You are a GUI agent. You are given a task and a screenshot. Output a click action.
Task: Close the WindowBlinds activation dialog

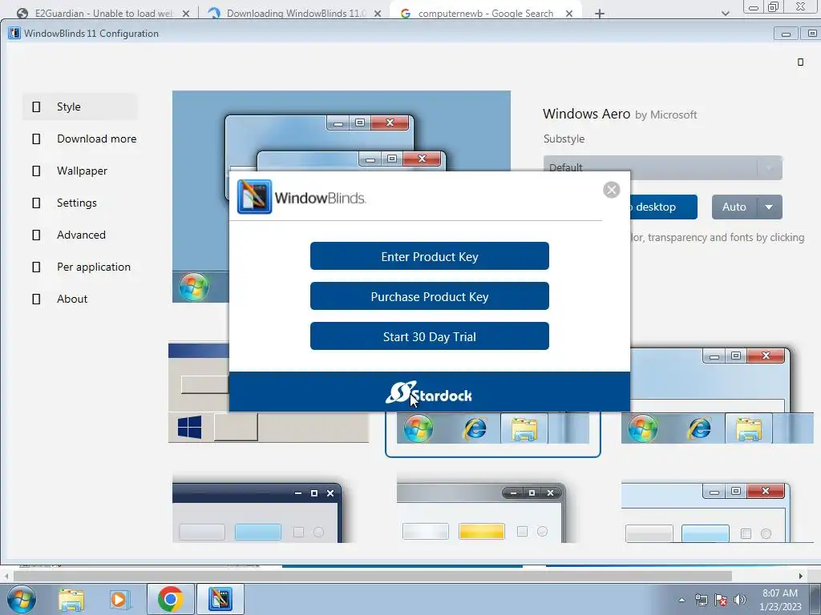pyautogui.click(x=611, y=190)
